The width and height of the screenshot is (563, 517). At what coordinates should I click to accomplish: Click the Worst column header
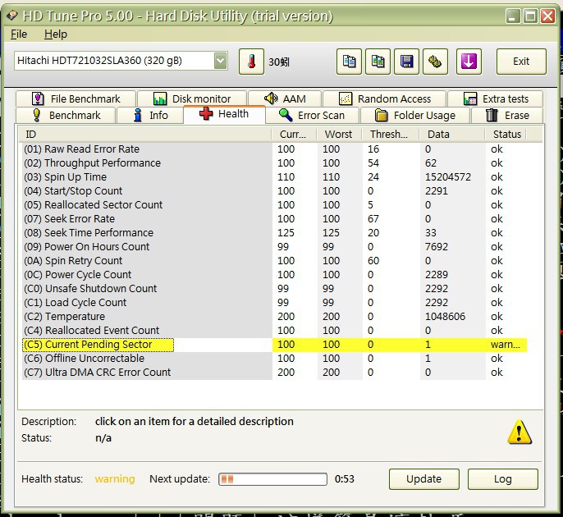pos(339,135)
